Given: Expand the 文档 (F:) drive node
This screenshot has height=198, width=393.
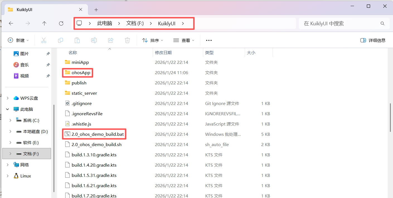Looking at the screenshot, I should pos(10,154).
